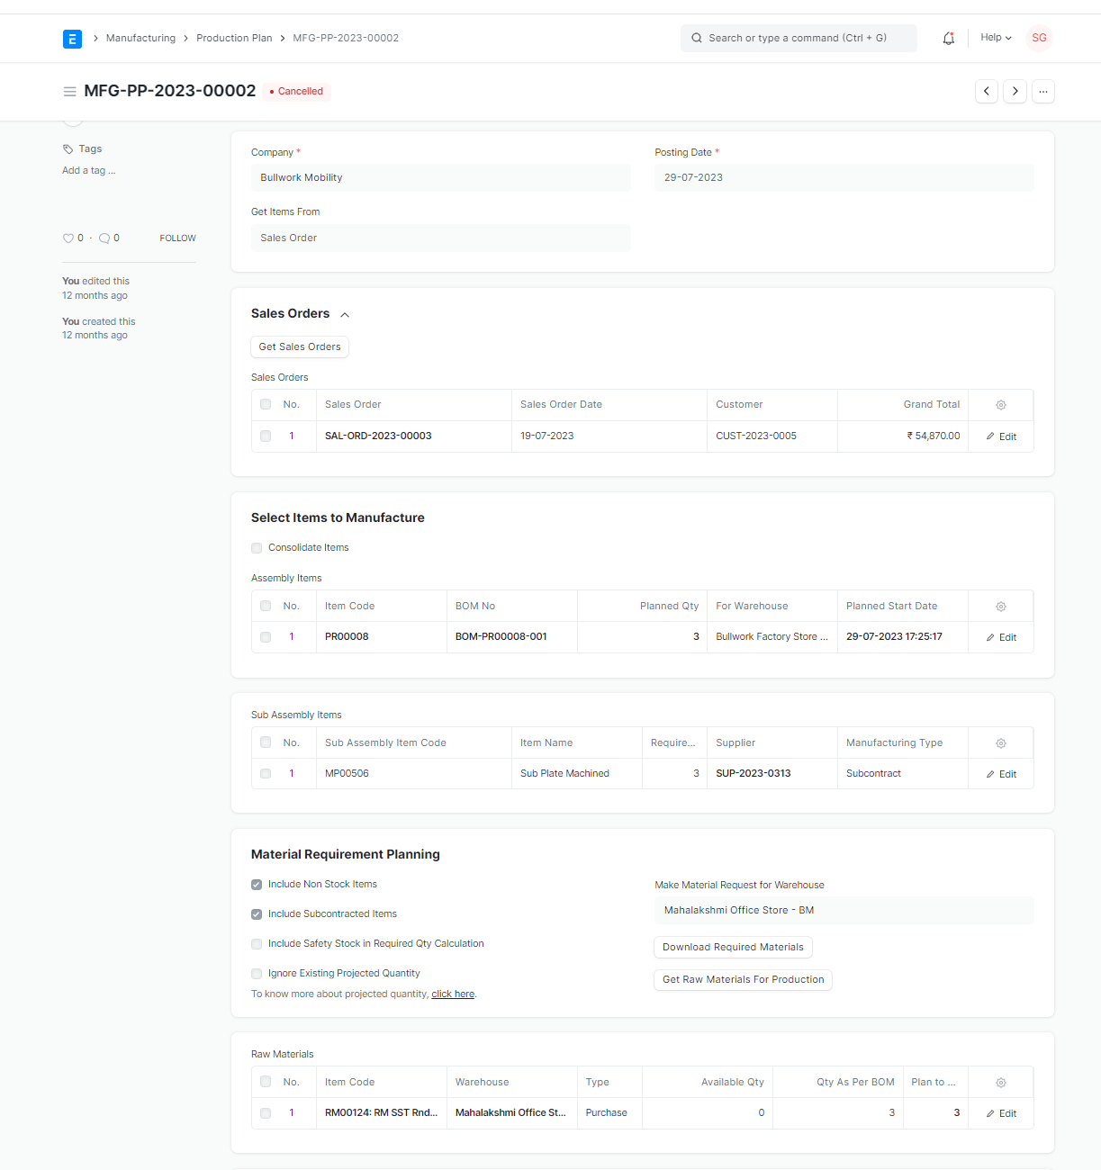Click the like heart icon

(68, 238)
